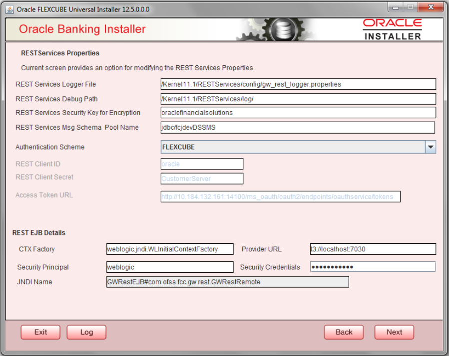Close the Oracle FLEXCUBE installer window

pyautogui.click(x=431, y=7)
